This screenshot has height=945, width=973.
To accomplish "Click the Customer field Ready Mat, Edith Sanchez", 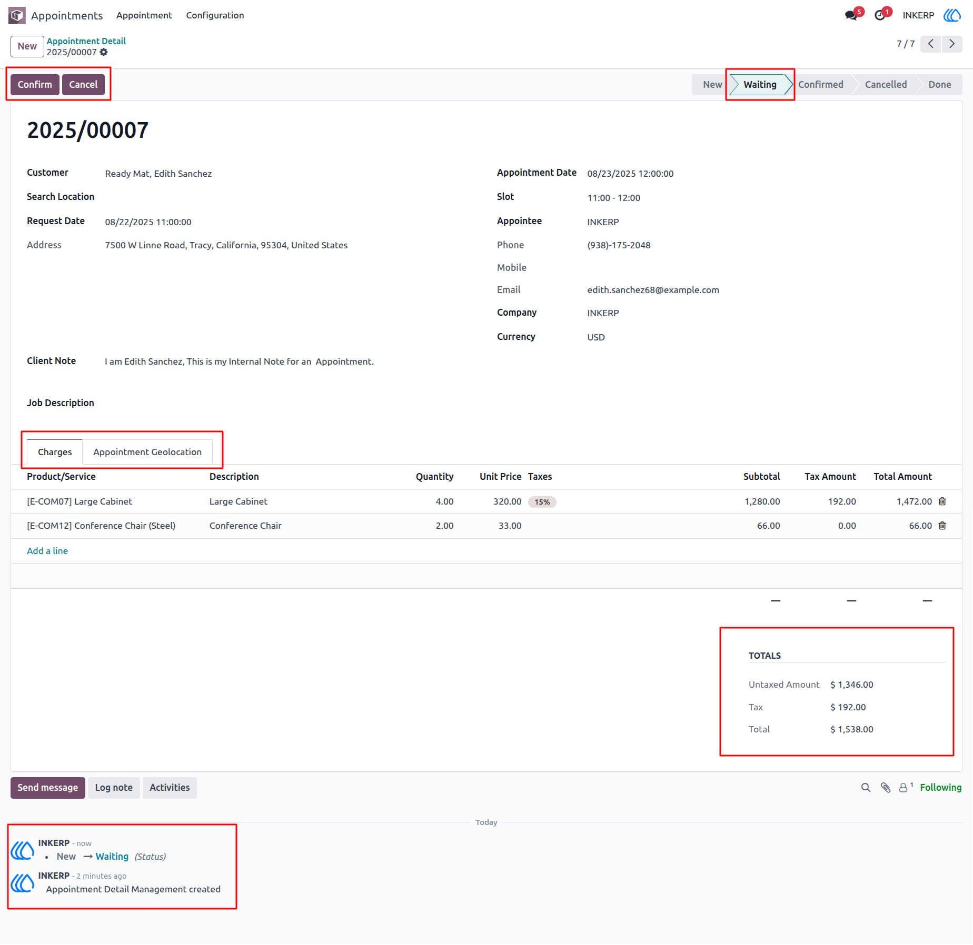I will pyautogui.click(x=158, y=174).
